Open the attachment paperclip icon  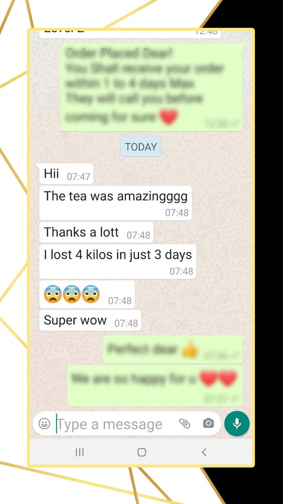[x=184, y=423]
